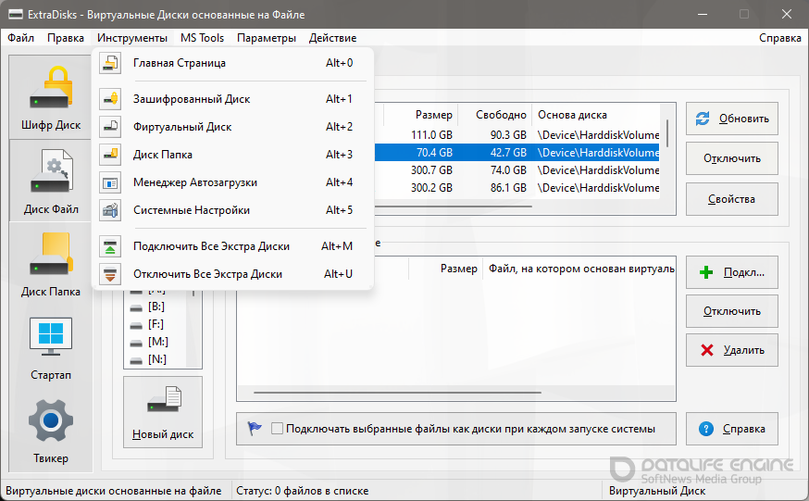Click the red X delete icon
Image resolution: width=809 pixels, height=501 pixels.
point(707,350)
